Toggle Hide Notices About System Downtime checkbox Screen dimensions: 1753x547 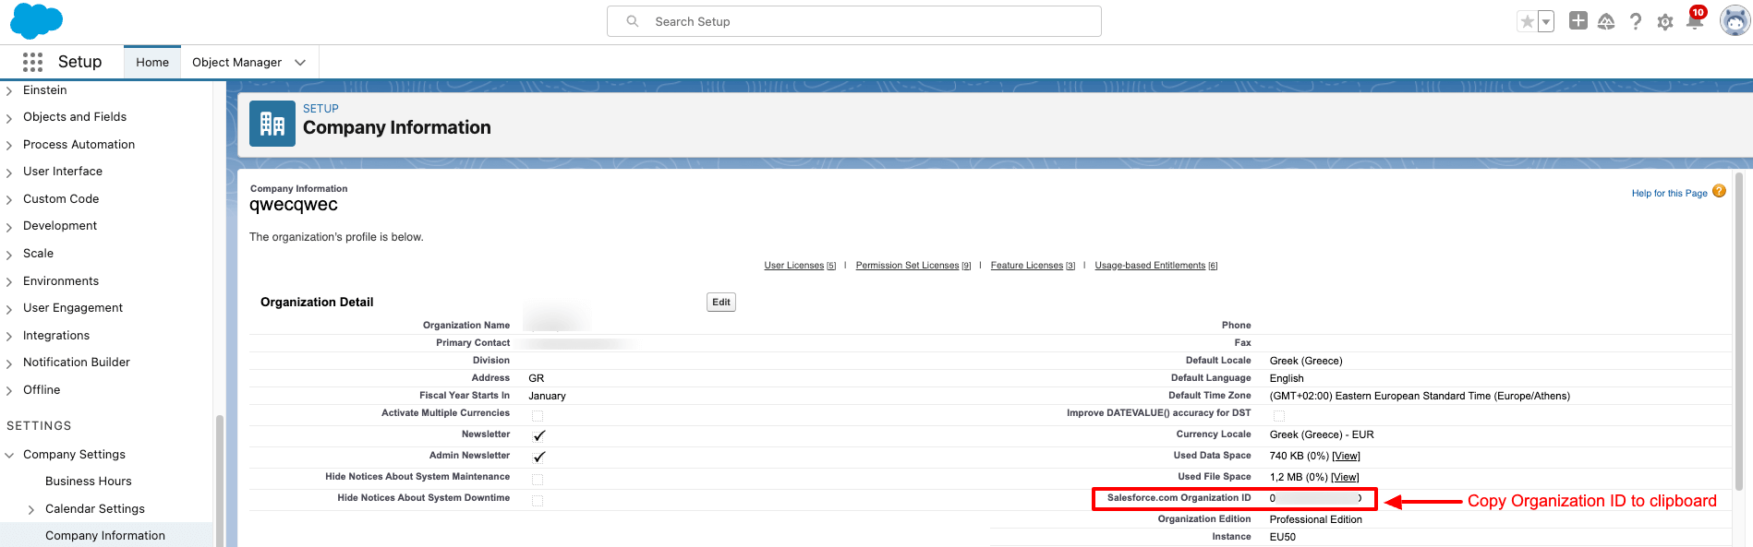point(538,501)
